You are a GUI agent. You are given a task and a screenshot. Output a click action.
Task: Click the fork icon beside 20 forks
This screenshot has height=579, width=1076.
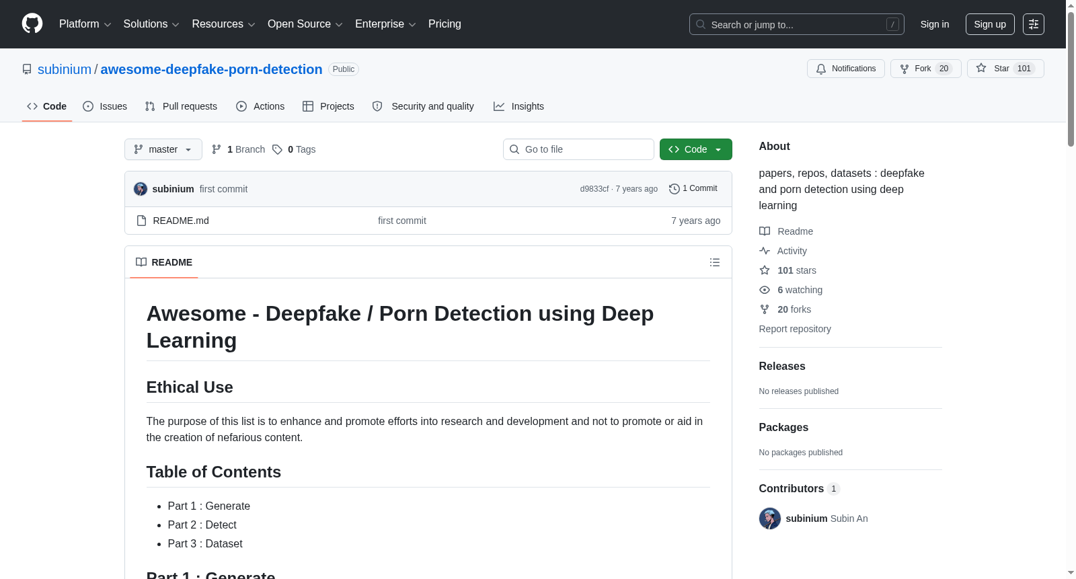coord(765,309)
